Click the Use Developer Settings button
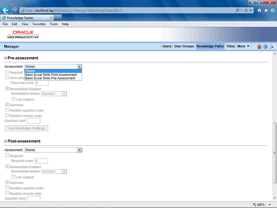Image resolution: width=277 pixels, height=208 pixels. (x=26, y=128)
